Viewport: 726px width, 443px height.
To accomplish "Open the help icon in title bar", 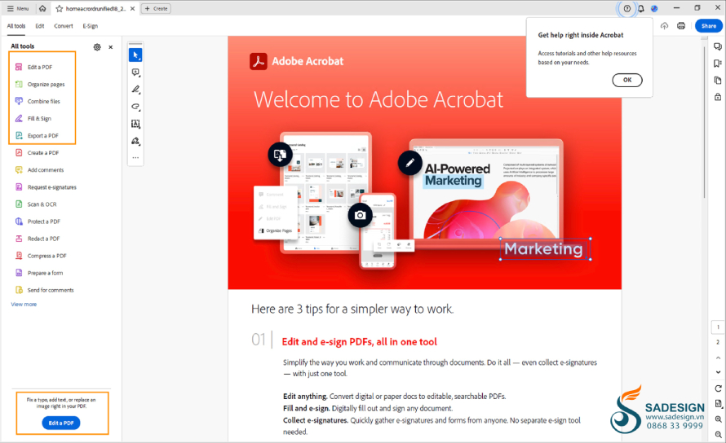I will click(627, 8).
